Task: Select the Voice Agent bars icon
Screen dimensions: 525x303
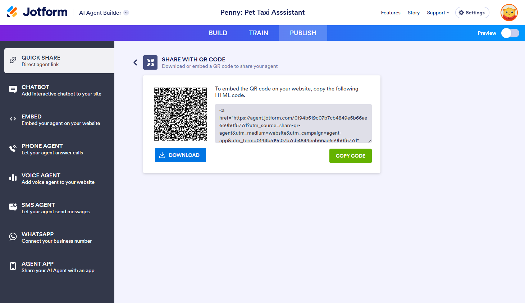Action: [x=13, y=178]
